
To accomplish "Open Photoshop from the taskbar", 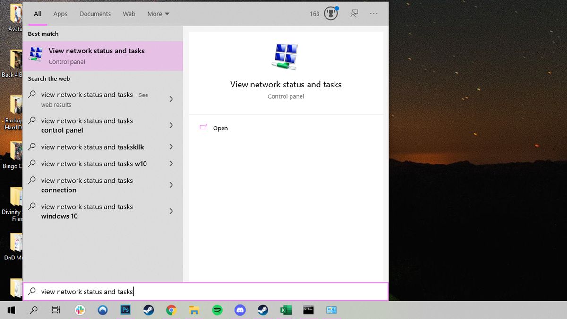I will [x=125, y=310].
